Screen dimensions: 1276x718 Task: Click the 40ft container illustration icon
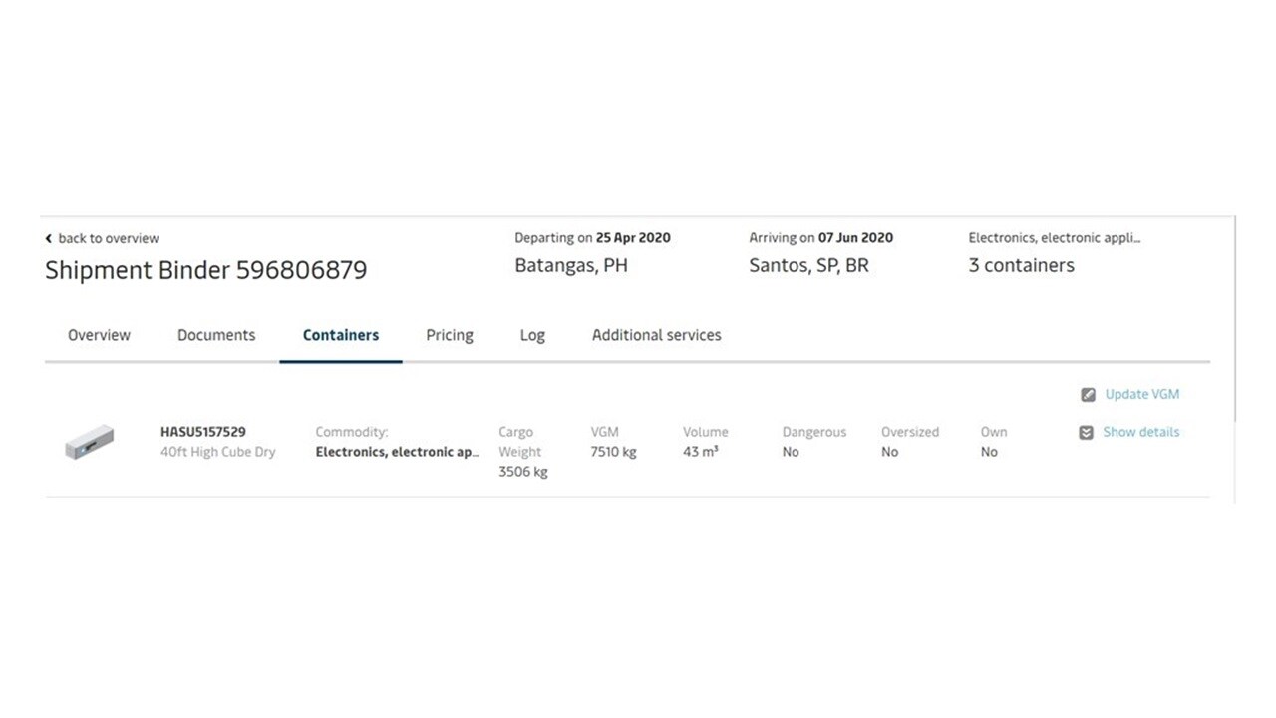[x=89, y=440]
